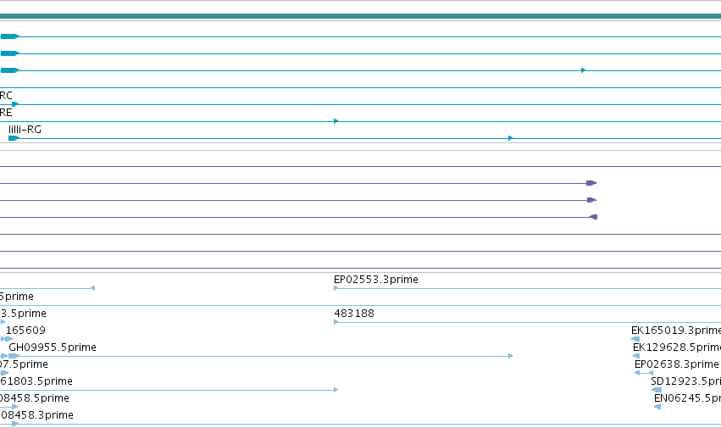
Task: Click the exon arrow on the RE transcript line
Action: (x=336, y=121)
